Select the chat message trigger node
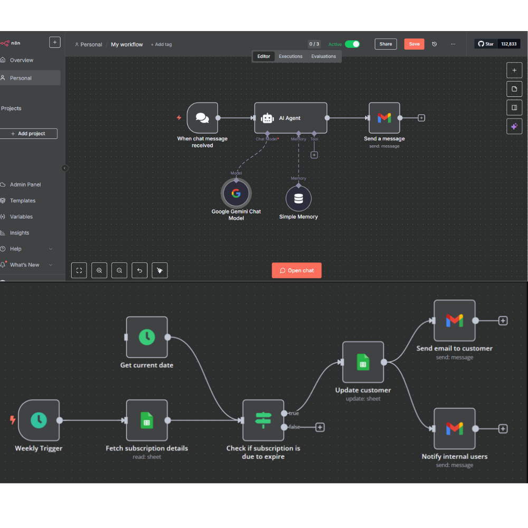Viewport: 528px width, 528px height. coord(202,118)
